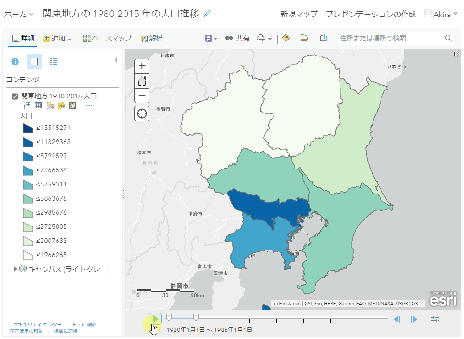This screenshot has width=464, height=339.
Task: Focus the address search field
Action: click(x=390, y=39)
